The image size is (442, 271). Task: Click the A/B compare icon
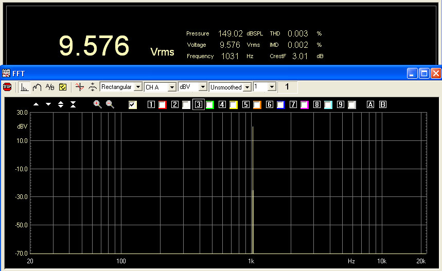point(50,87)
